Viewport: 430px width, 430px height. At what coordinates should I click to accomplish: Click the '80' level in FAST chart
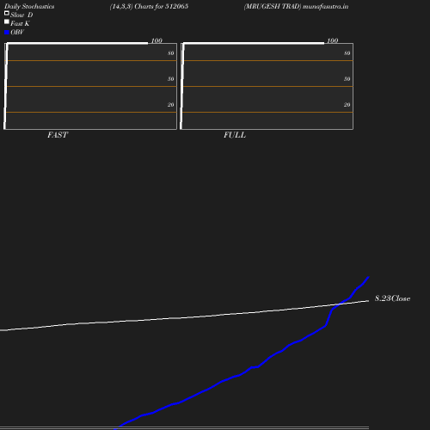[x=171, y=53]
